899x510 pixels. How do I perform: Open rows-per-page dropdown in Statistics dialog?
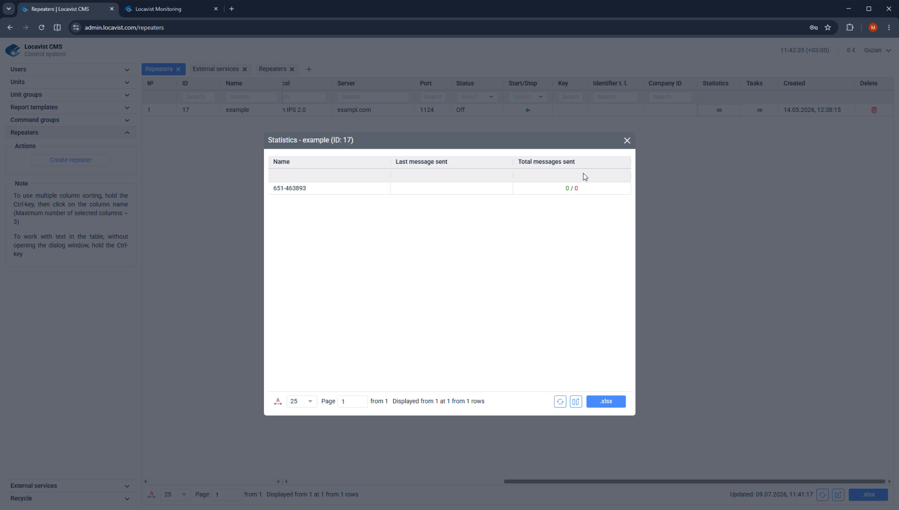(x=302, y=401)
